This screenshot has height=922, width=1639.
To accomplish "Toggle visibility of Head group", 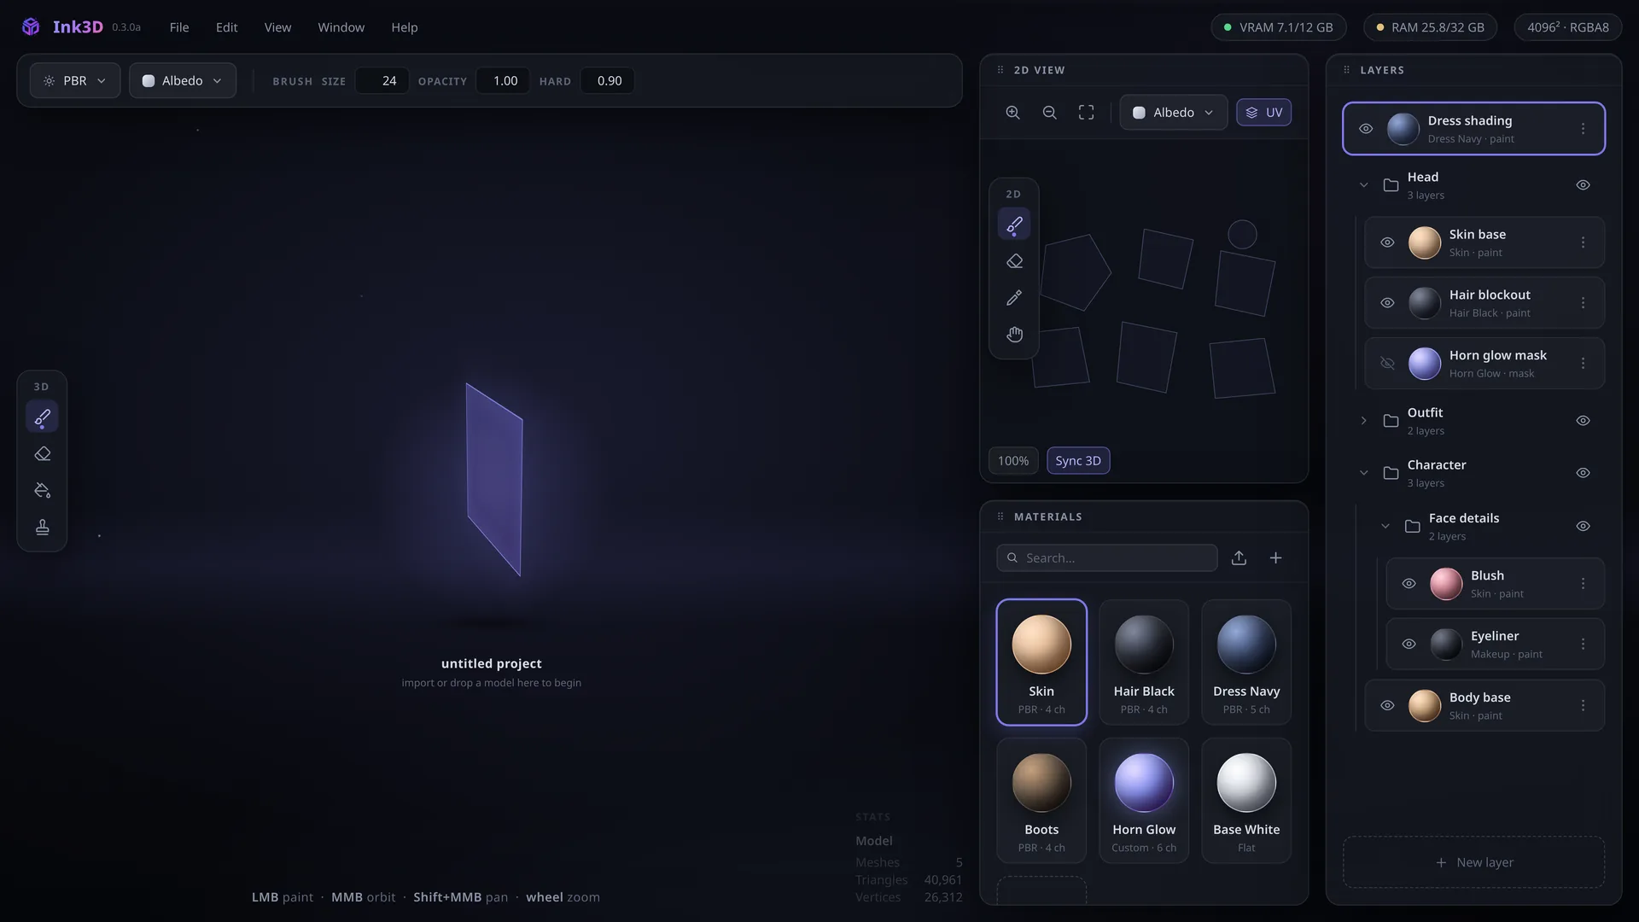I will pos(1583,185).
